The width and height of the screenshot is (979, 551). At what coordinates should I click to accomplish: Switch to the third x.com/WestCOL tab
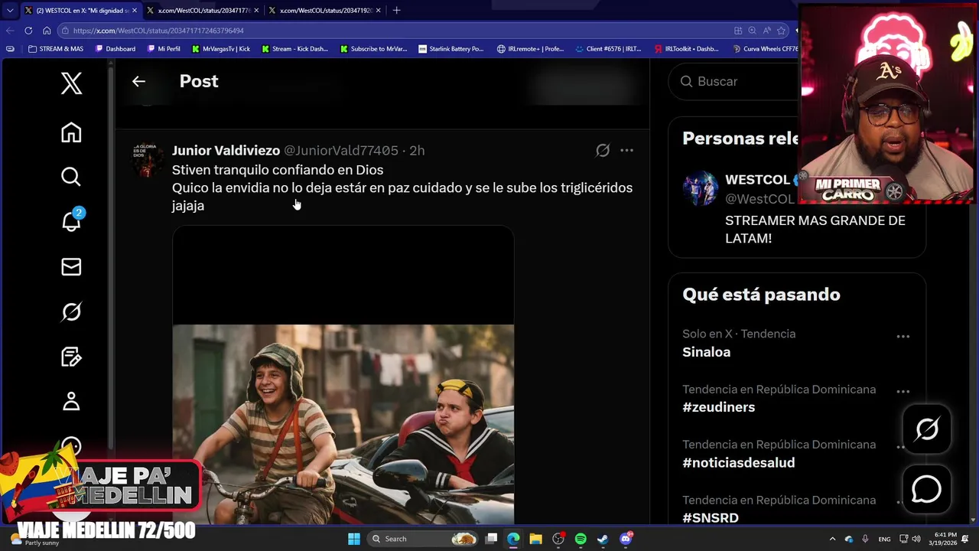point(325,11)
